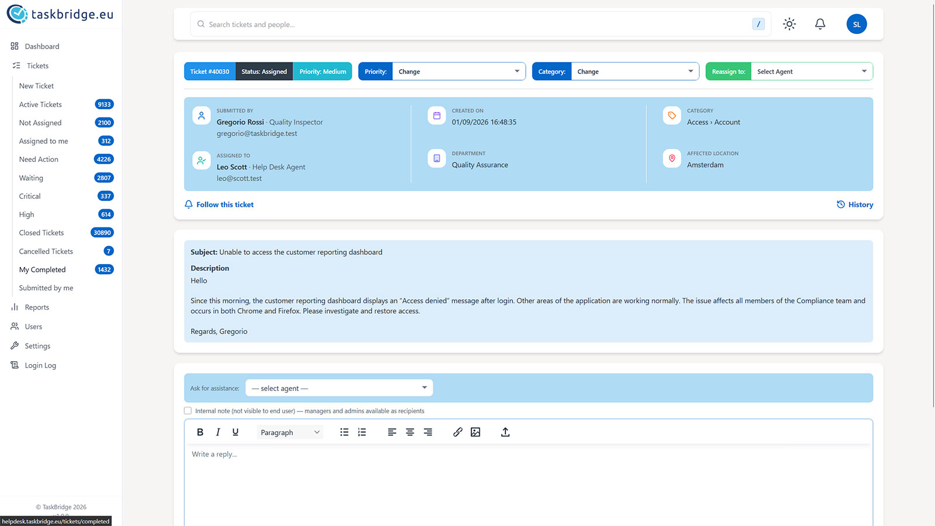Click into the Write a reply editor
Screen dimensions: 935x526
(528, 485)
